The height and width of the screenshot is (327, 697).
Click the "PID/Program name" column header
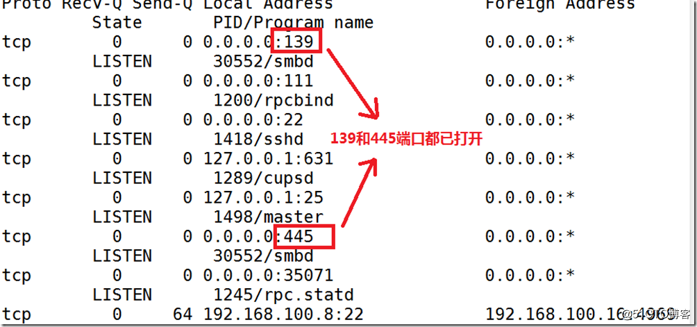293,23
